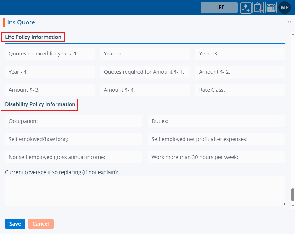Select the Amount $- 4 field
295x234 pixels.
click(145, 90)
